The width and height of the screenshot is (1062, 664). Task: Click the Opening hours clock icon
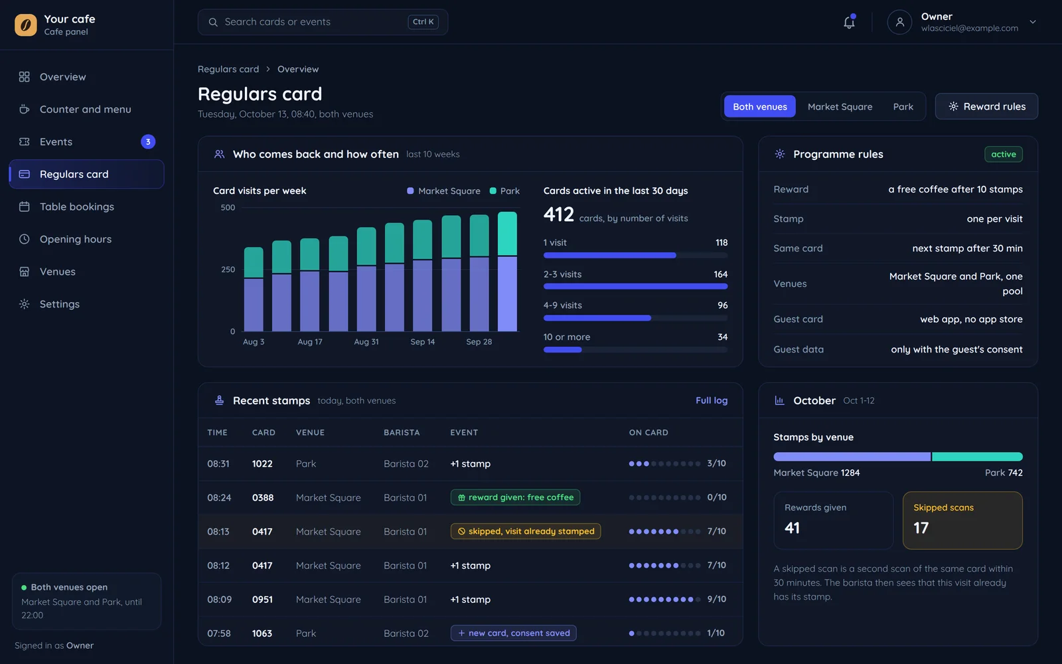point(25,239)
